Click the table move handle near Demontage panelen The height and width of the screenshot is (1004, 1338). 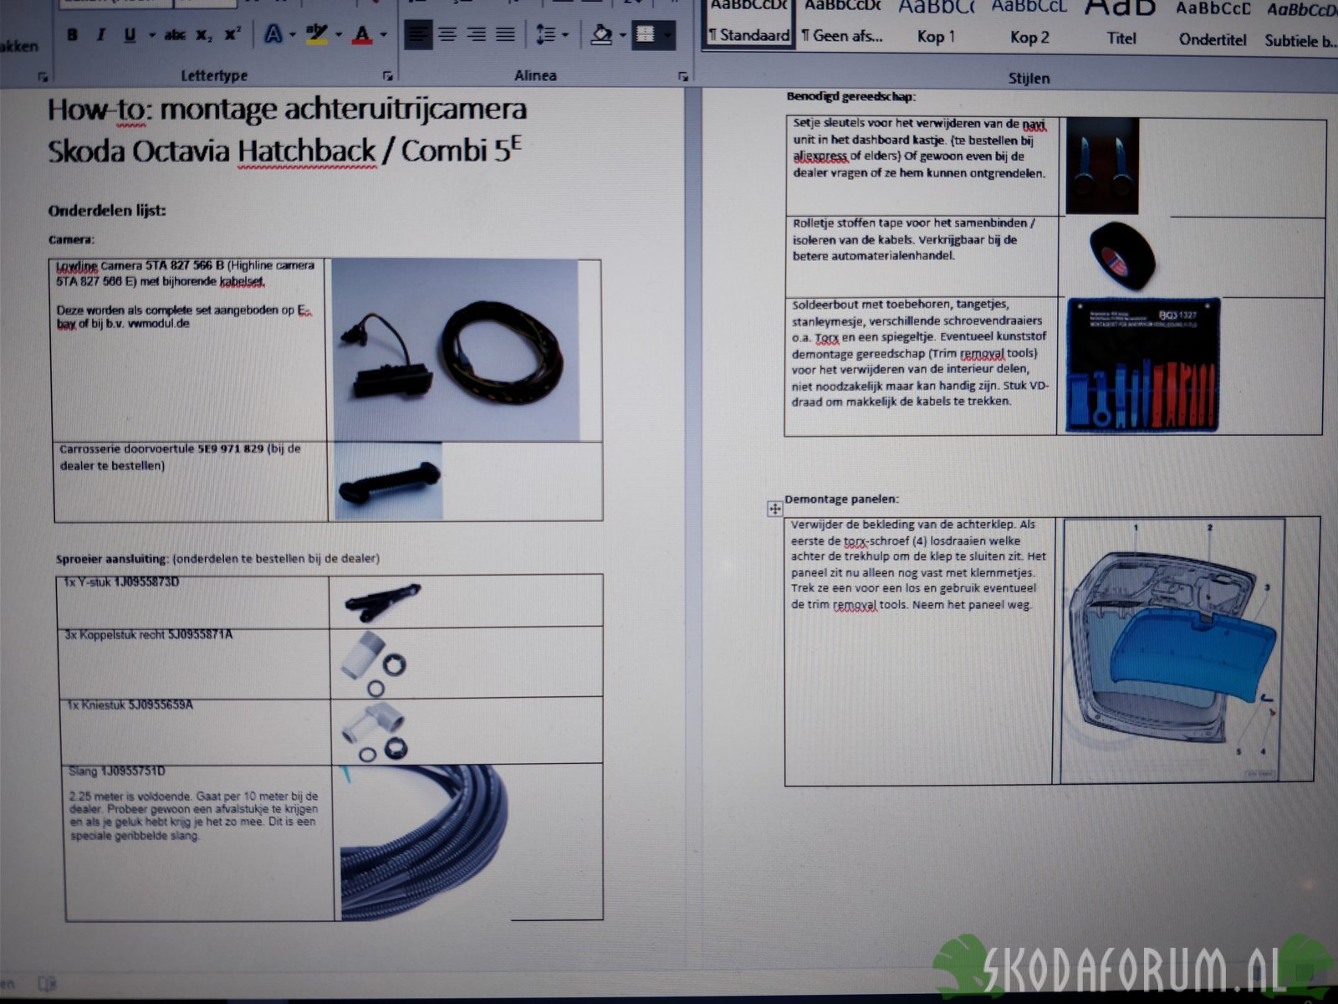coord(774,508)
